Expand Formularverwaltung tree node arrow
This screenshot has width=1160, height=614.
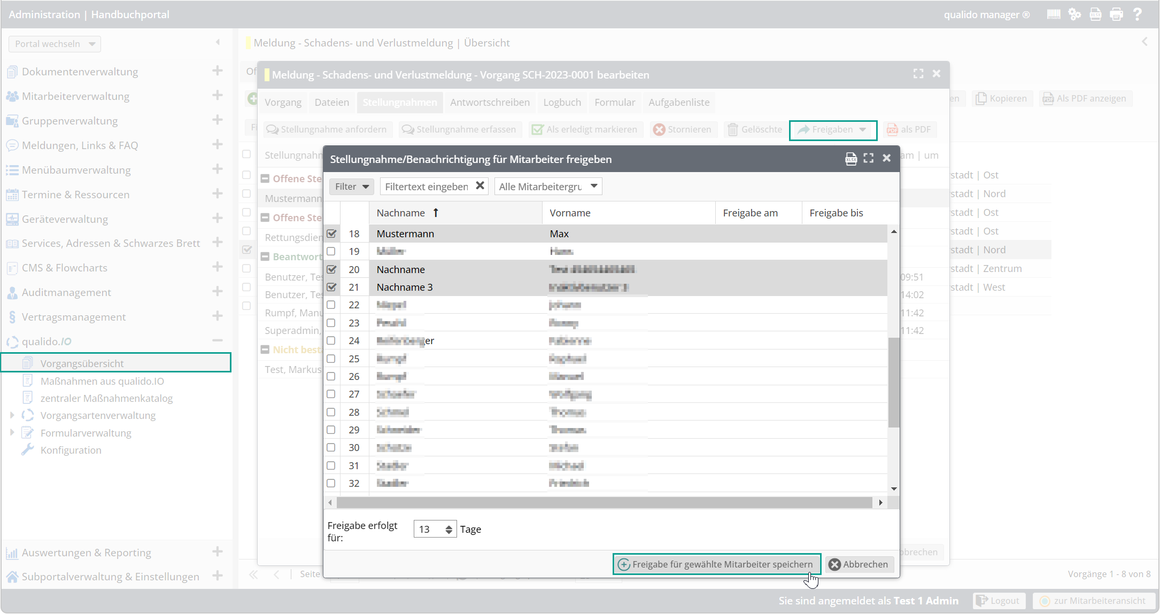[x=12, y=432]
